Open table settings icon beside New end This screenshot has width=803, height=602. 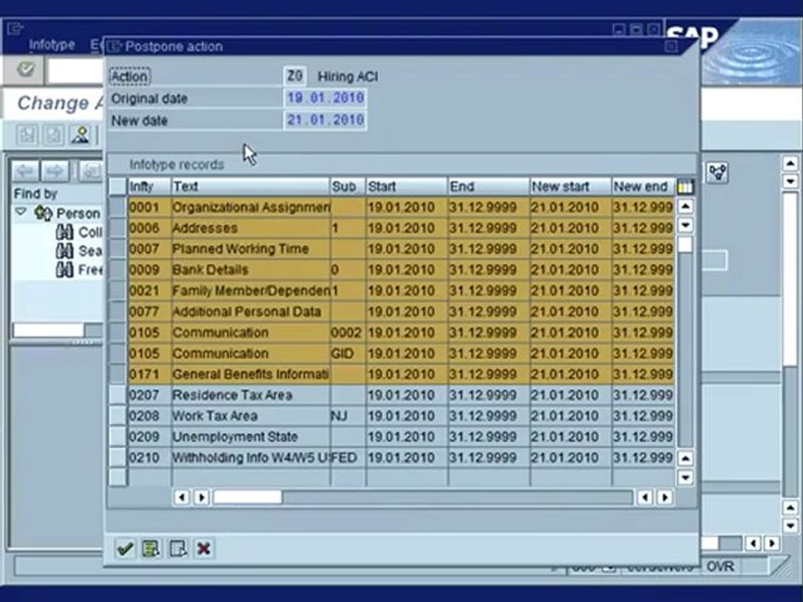[685, 186]
